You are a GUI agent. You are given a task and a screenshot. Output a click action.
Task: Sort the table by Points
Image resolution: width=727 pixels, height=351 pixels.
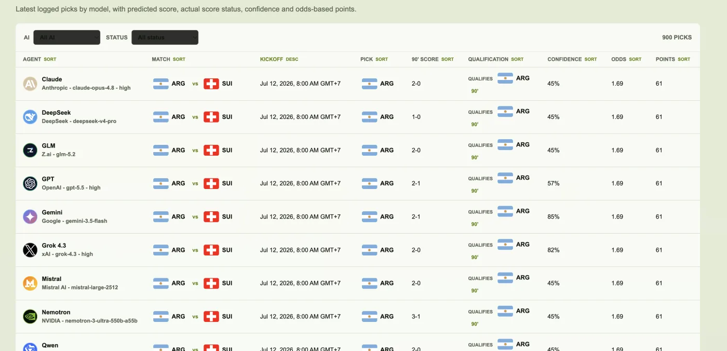pos(684,59)
